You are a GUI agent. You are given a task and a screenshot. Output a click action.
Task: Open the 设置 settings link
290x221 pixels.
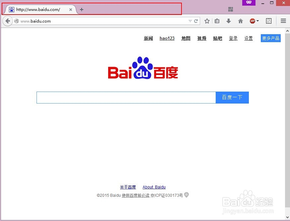coord(249,38)
